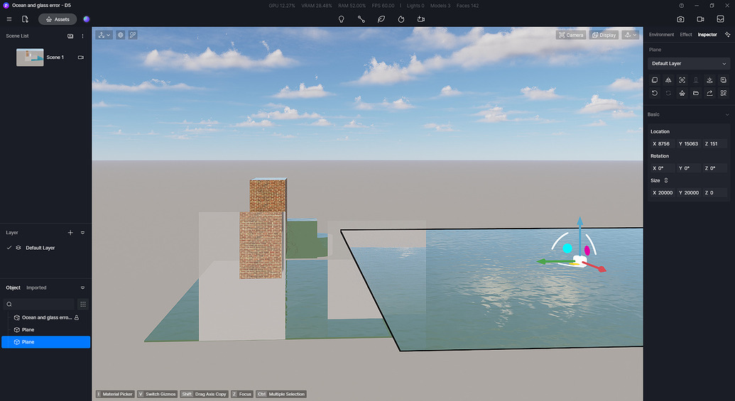Screen dimensions: 735x401
Task: Open the hamburger main menu
Action: (x=9, y=19)
